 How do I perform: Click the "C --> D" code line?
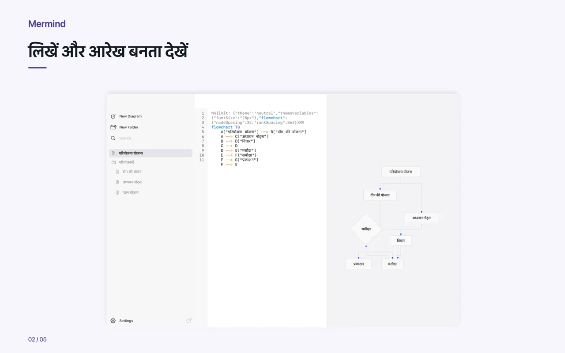[229, 146]
